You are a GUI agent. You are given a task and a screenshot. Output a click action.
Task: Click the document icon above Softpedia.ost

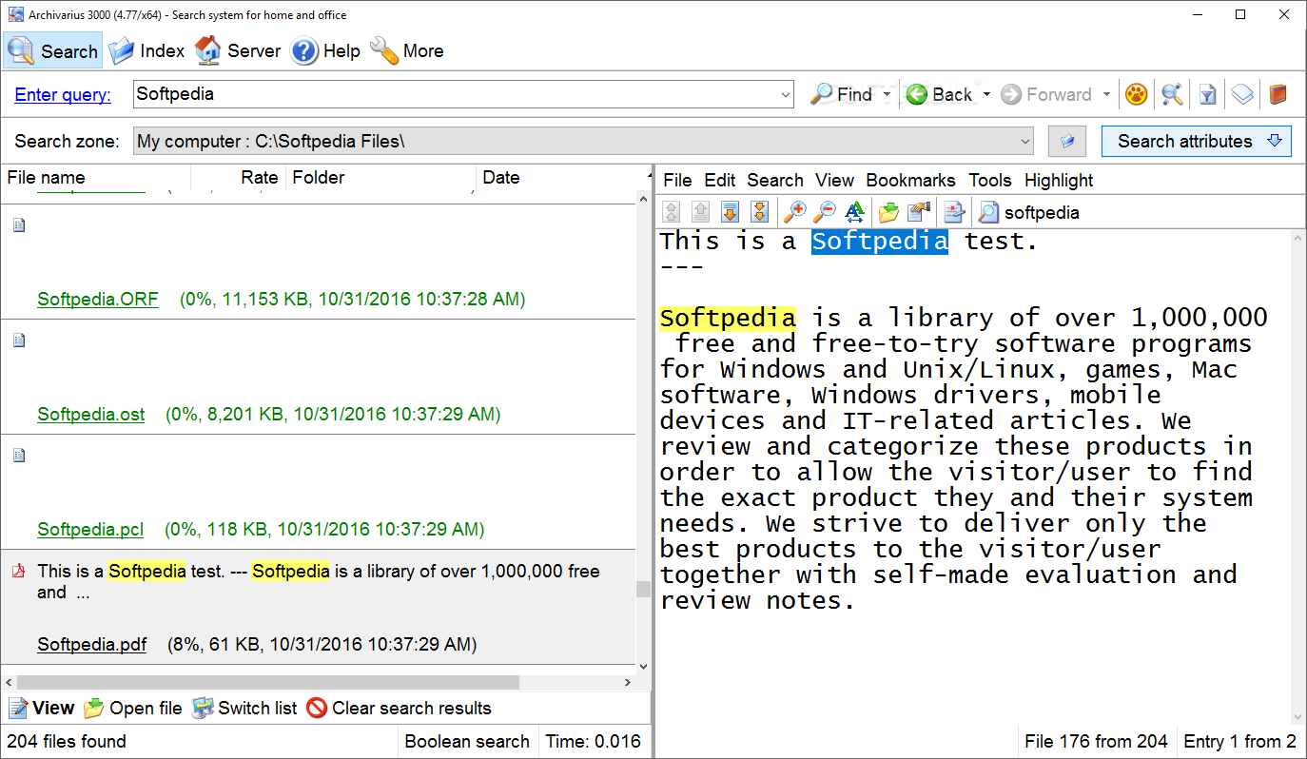click(19, 341)
